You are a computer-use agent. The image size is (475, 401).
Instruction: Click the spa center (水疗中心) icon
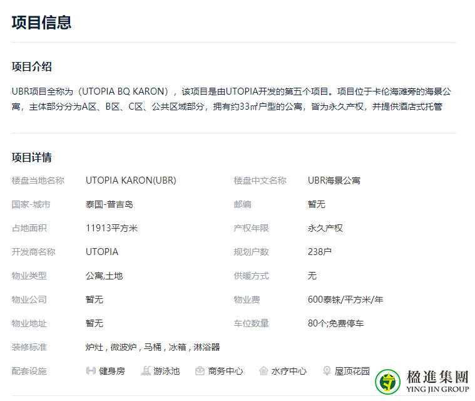[263, 371]
